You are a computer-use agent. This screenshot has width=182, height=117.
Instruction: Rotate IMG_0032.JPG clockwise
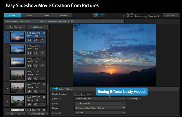coord(36,92)
